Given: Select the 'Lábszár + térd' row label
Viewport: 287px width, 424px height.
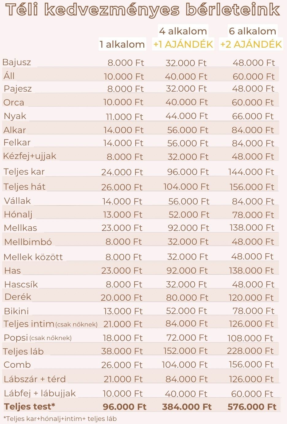Looking at the screenshot, I should coord(35,379).
